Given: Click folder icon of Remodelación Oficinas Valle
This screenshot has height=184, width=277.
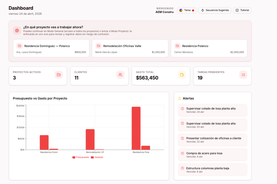Looking at the screenshot, I should coord(98,46).
